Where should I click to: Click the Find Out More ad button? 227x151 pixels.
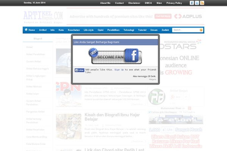click(163, 16)
